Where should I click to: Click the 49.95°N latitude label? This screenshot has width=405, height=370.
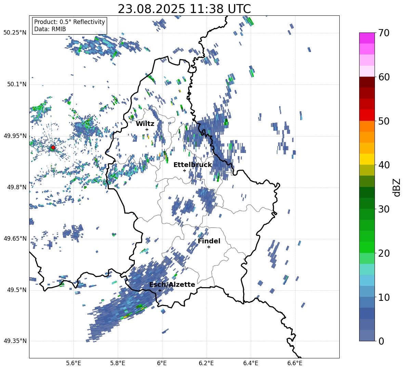[15, 136]
